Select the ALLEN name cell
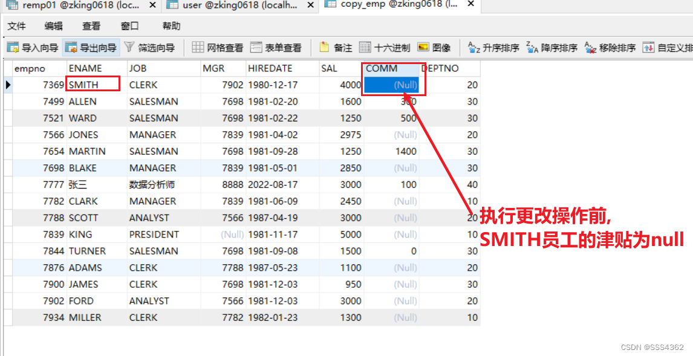 click(x=97, y=102)
